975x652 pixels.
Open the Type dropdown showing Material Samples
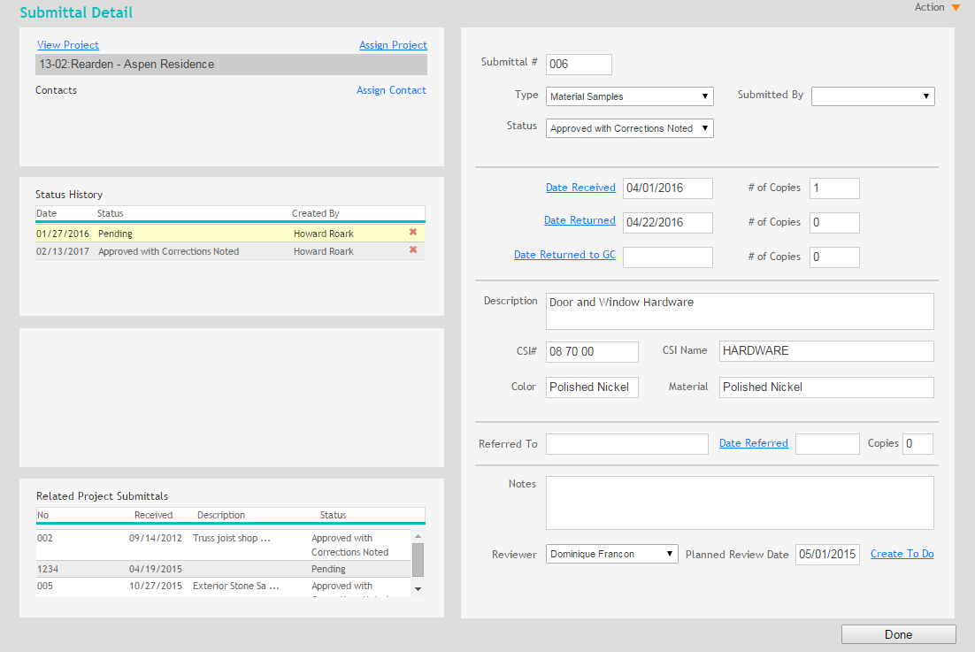pyautogui.click(x=629, y=96)
